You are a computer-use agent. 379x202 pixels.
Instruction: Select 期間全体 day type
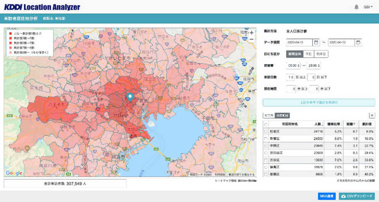click(x=294, y=54)
